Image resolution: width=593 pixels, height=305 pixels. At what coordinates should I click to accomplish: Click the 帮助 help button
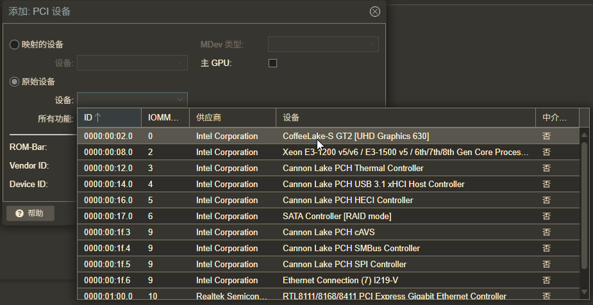coord(30,213)
